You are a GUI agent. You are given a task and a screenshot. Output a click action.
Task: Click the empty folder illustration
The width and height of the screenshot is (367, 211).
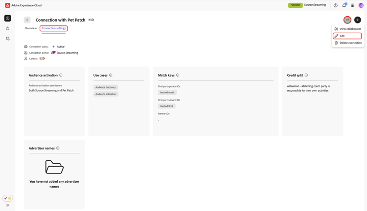point(54,167)
